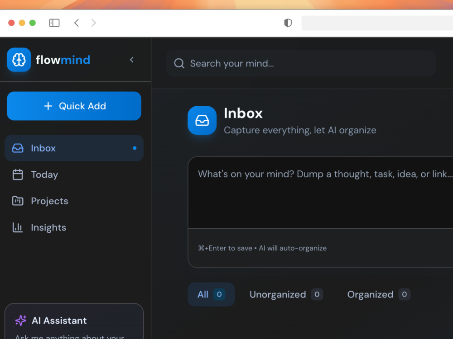Viewport: 453px width, 339px height.
Task: Click the '⌘+Enter to save' hint text
Action: pos(225,248)
